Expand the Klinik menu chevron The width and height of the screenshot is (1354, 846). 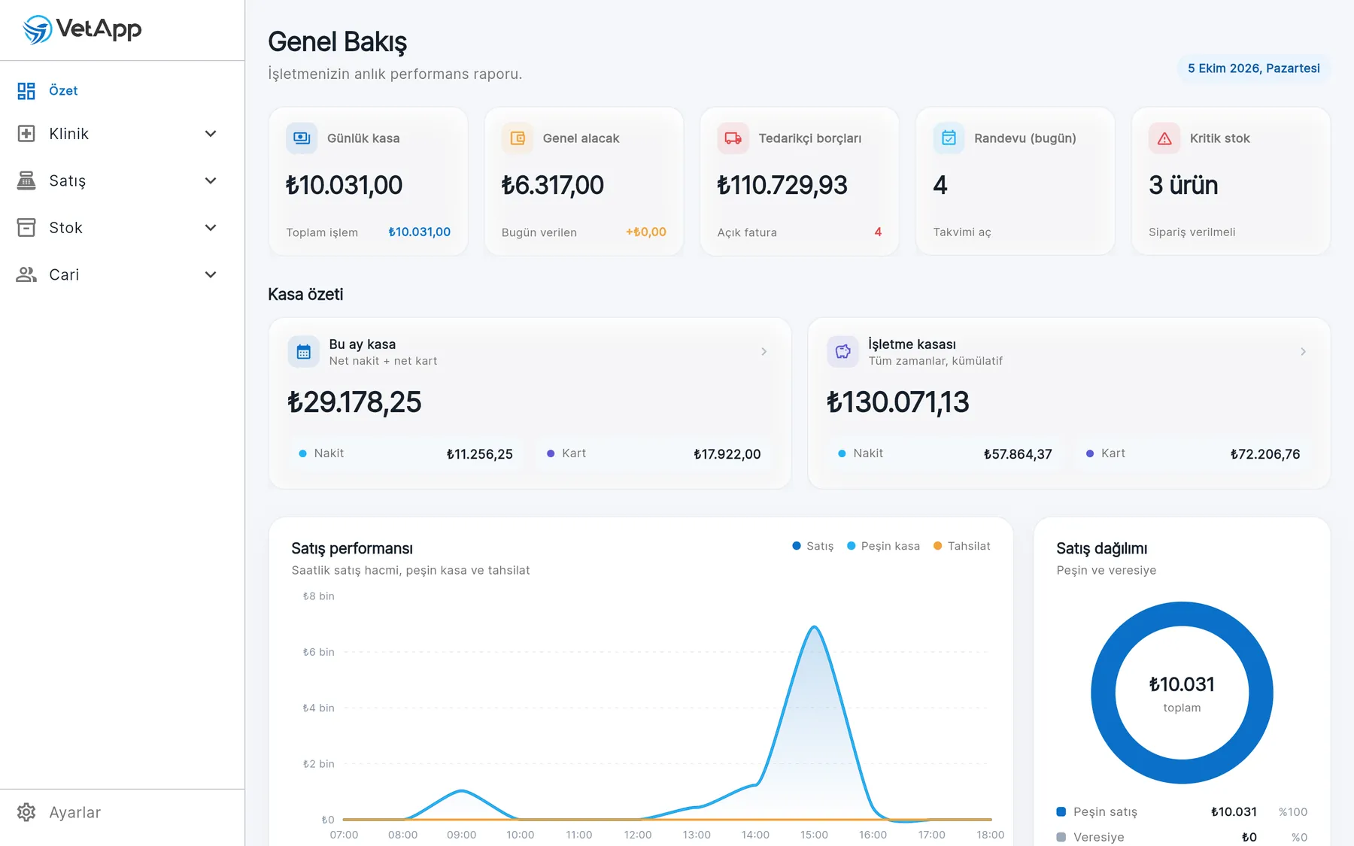pos(211,134)
